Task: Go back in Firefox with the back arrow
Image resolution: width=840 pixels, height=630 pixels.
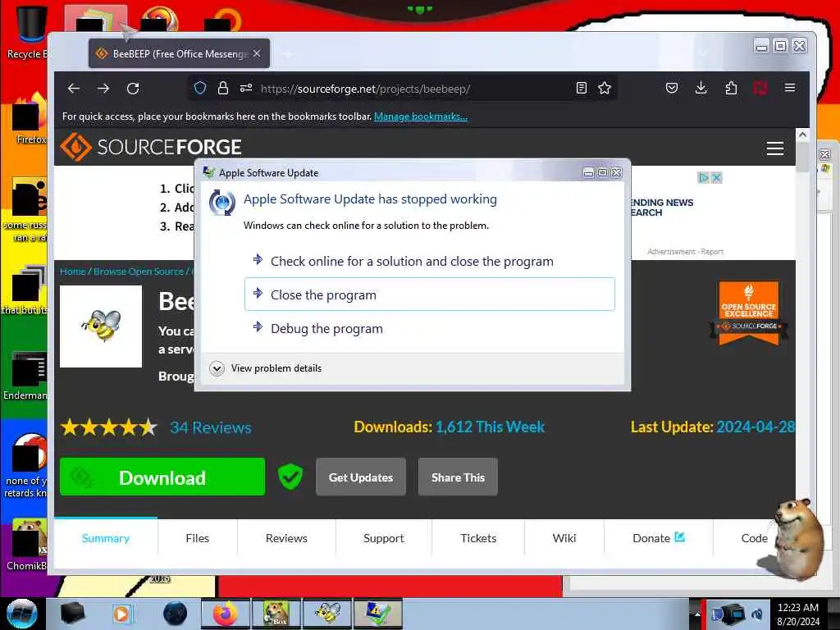Action: click(73, 89)
